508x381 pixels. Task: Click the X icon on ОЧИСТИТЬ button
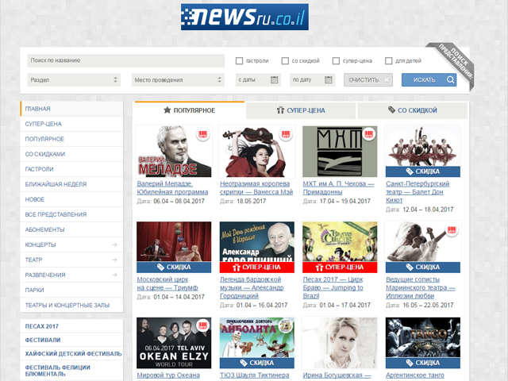tap(387, 80)
